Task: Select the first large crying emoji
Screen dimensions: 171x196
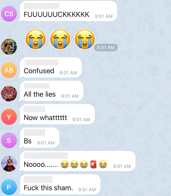Action: (x=36, y=39)
